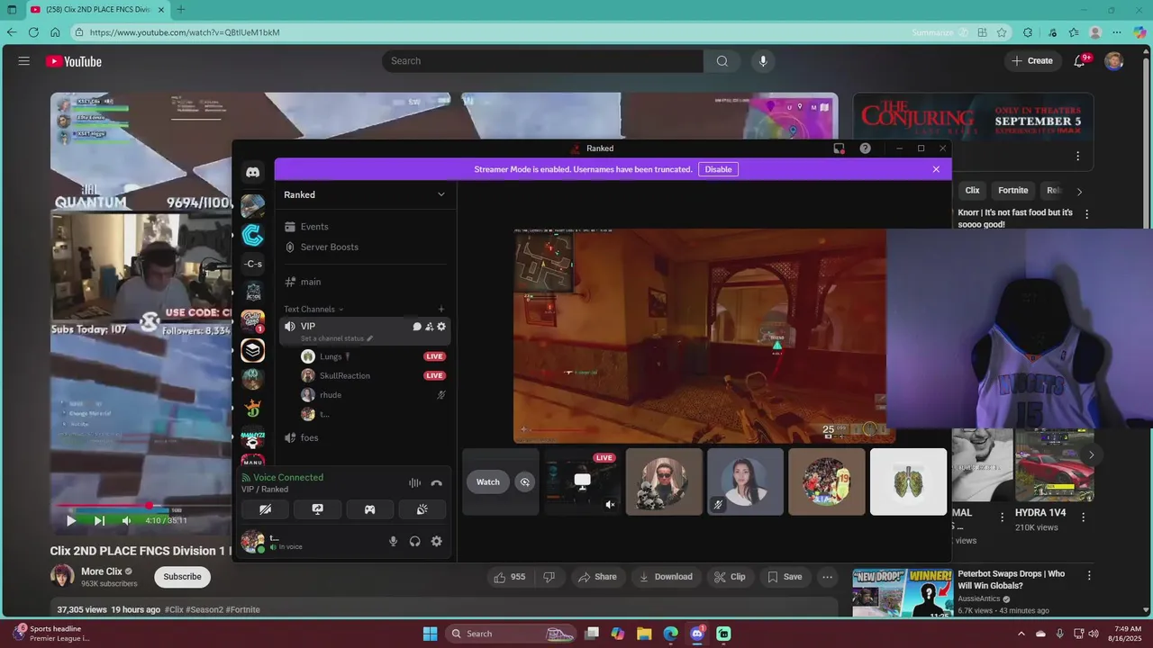Watch the live stream
The height and width of the screenshot is (648, 1153).
click(488, 482)
